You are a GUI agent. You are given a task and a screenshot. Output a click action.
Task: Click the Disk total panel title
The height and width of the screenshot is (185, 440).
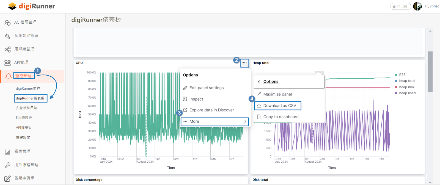coord(260,180)
